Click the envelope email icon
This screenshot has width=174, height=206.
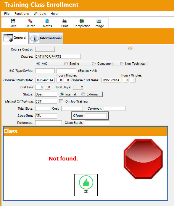[x=130, y=48]
